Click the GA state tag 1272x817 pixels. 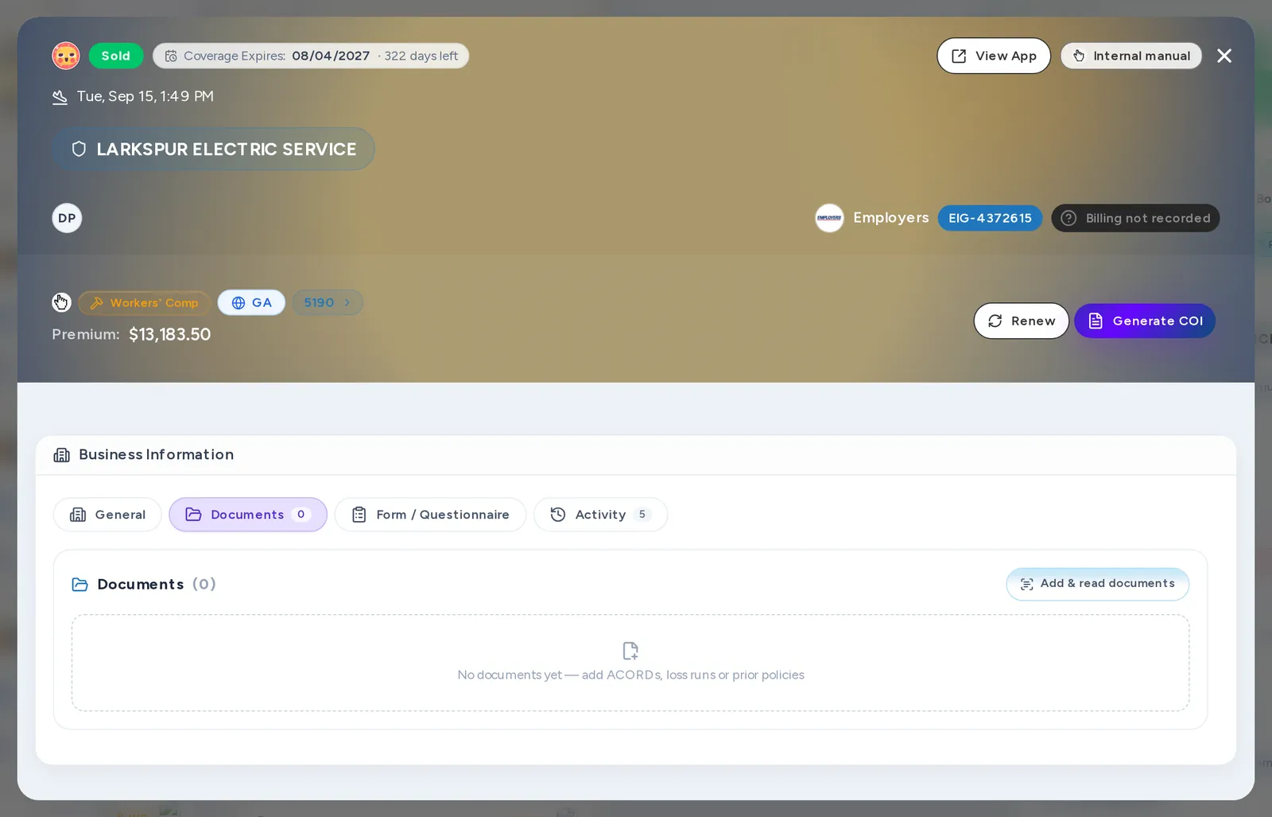tap(251, 302)
